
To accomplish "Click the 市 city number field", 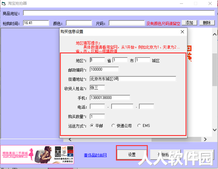I will (x=120, y=60).
